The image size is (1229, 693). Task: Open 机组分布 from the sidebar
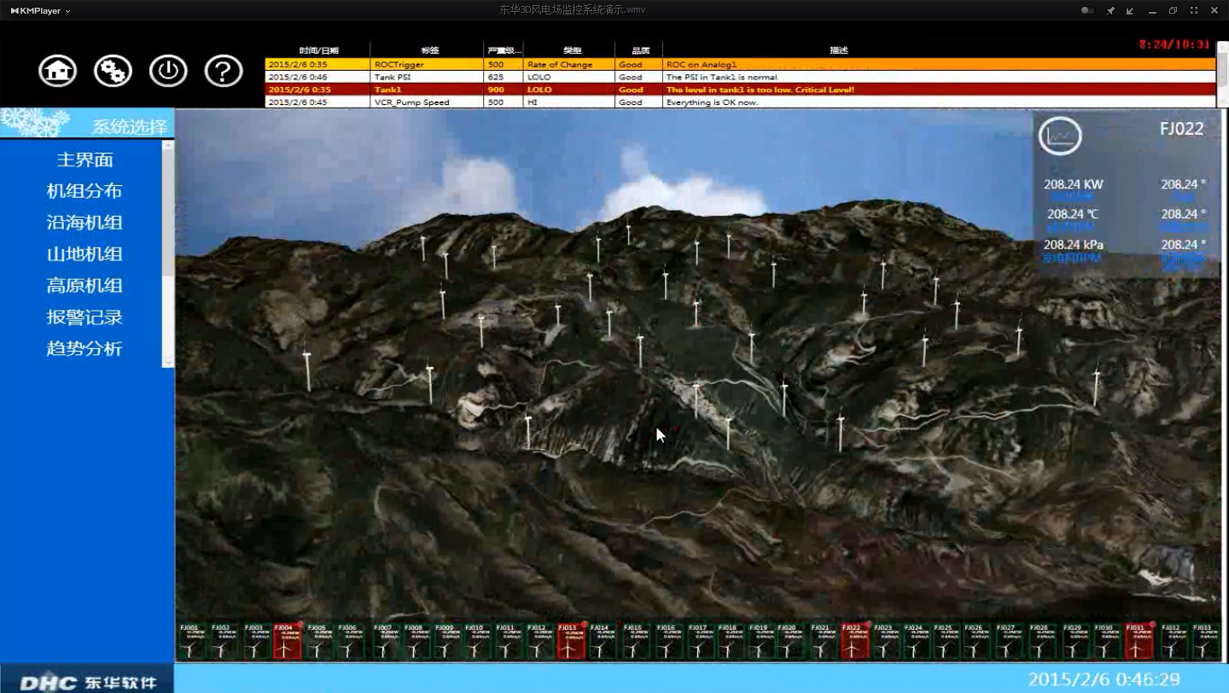tap(84, 191)
